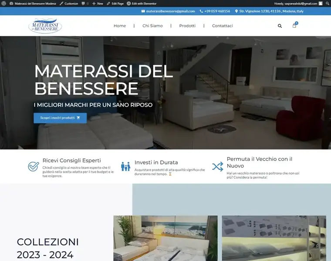331x261 pixels.
Task: Click the Scopri i nostri prodotti button
Action: [60, 118]
